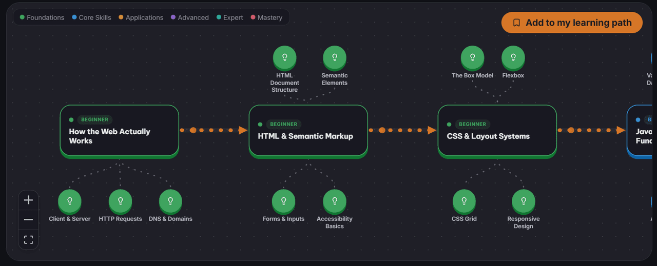The height and width of the screenshot is (266, 657).
Task: Click the Flexbox label text
Action: point(513,75)
